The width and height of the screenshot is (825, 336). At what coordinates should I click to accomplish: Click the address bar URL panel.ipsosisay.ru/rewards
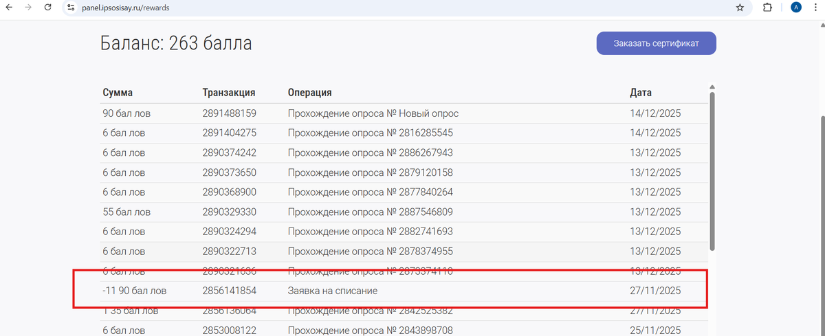pos(125,8)
